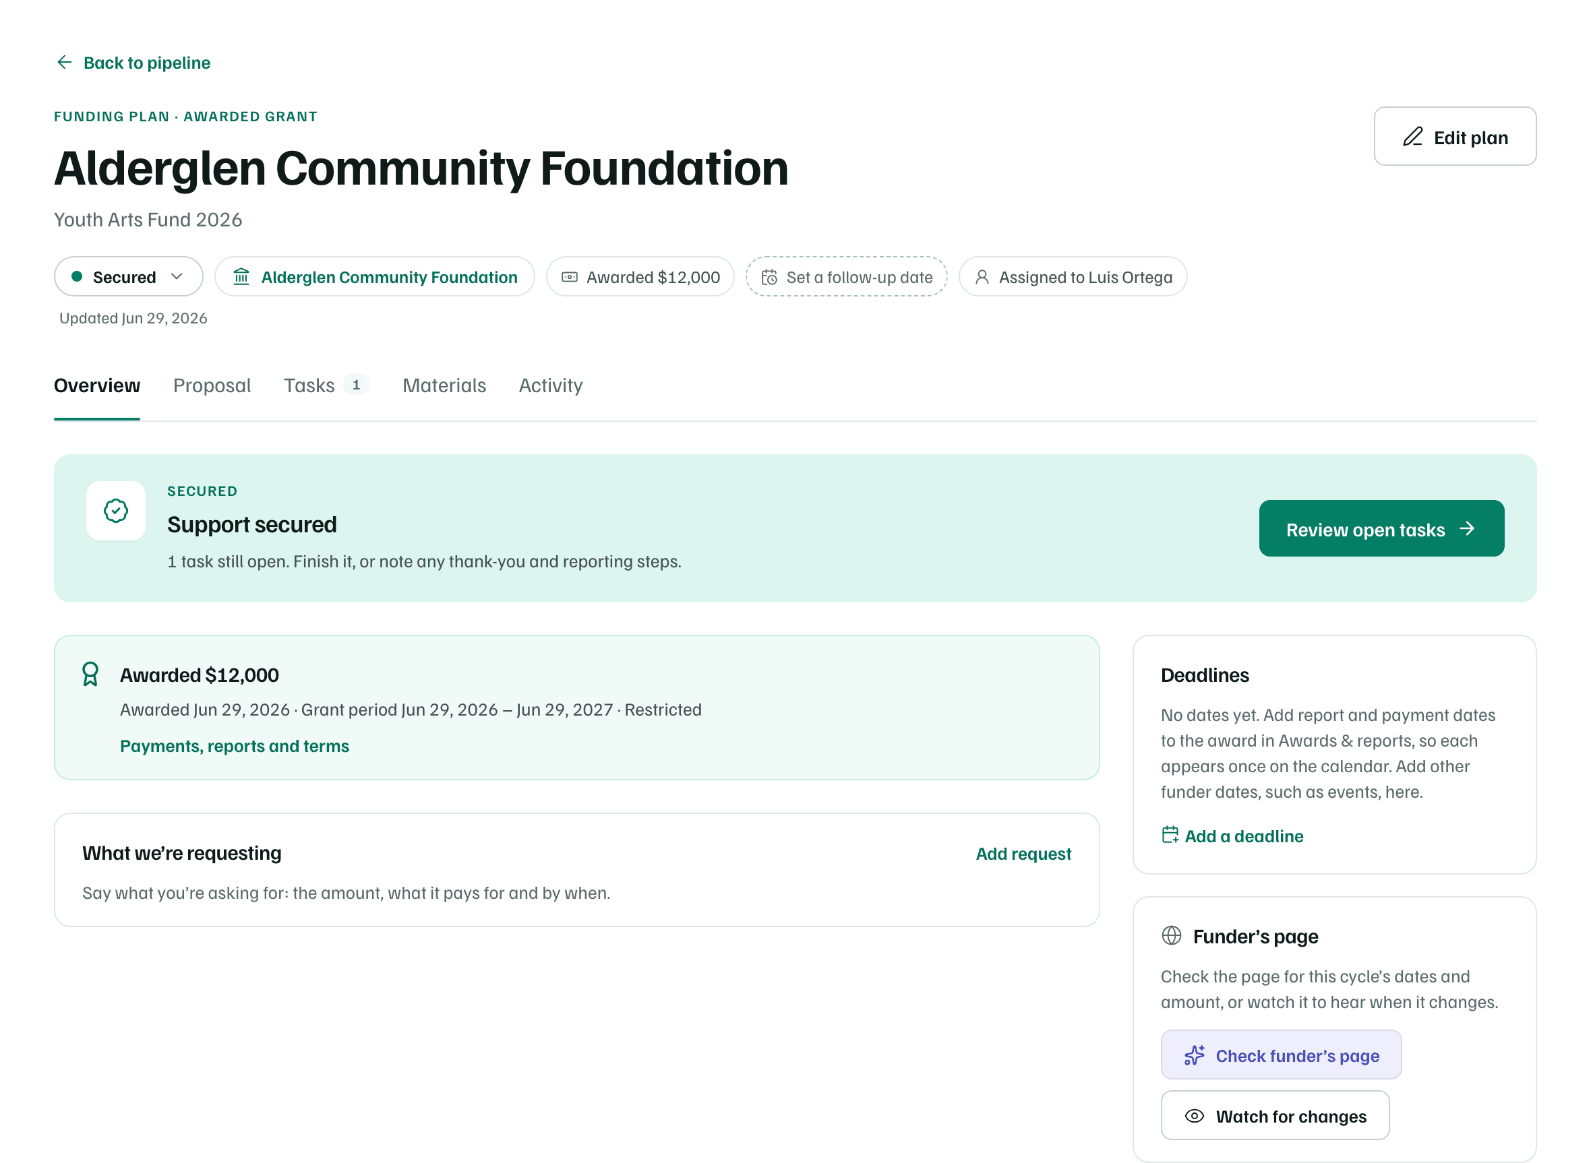Click the arrow in Review open tasks
Image resolution: width=1591 pixels, height=1163 pixels.
pyautogui.click(x=1467, y=529)
